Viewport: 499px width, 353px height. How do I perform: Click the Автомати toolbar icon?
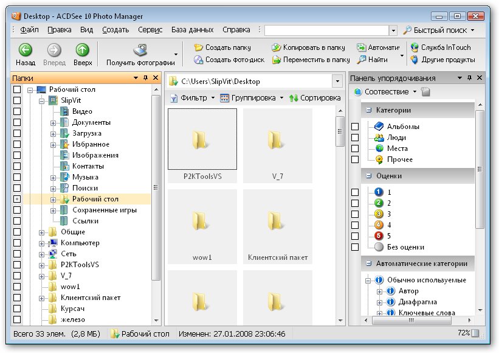pyautogui.click(x=361, y=47)
